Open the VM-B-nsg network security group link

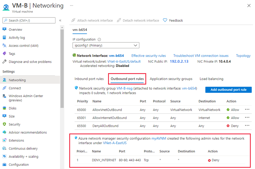[x=125, y=88]
